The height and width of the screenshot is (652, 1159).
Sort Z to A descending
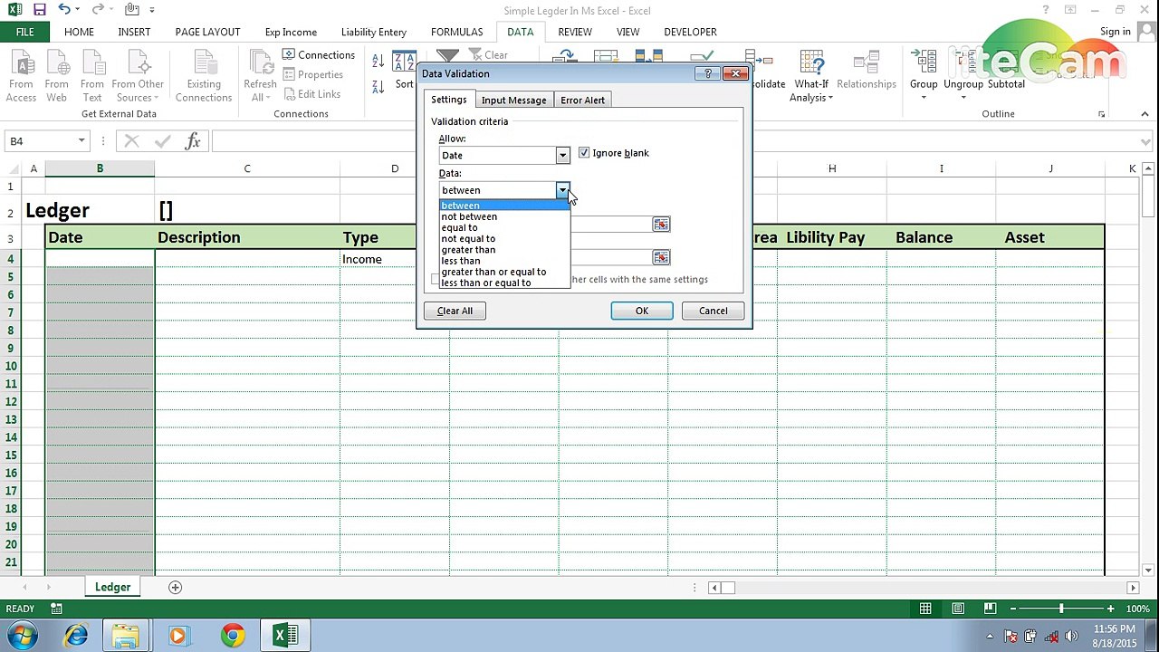click(x=378, y=86)
